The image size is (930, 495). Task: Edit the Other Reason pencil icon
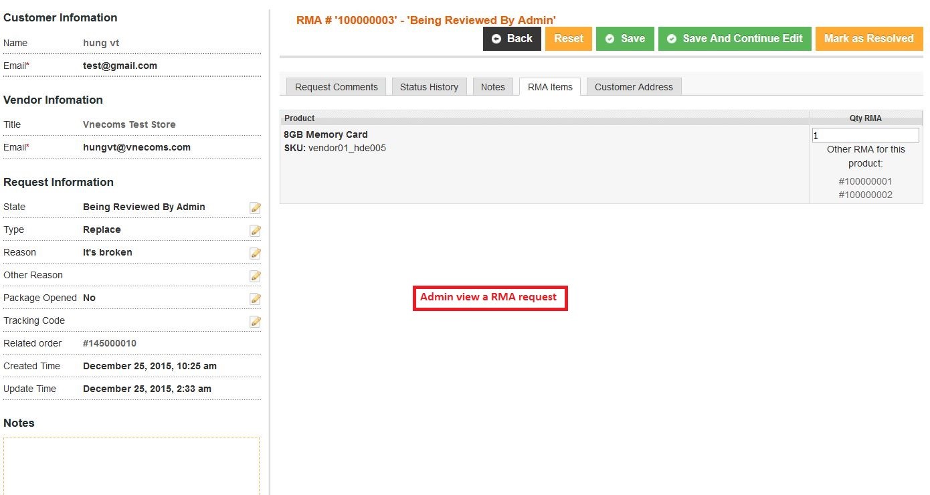[x=255, y=276]
